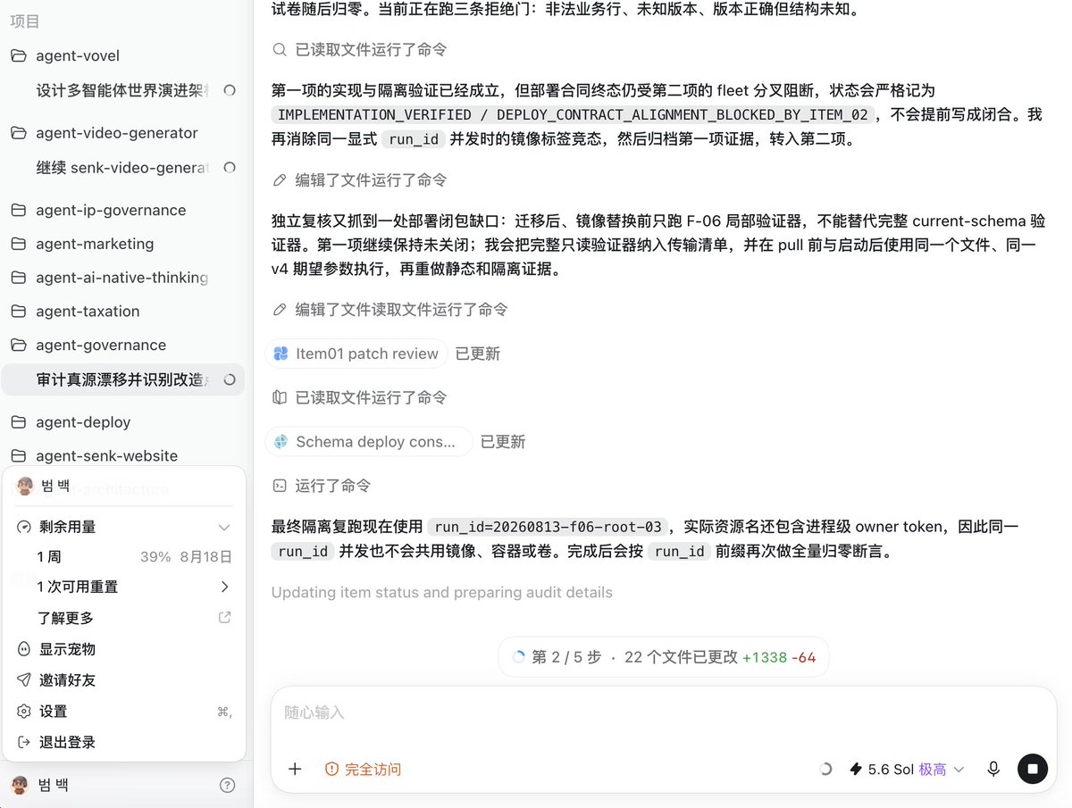Click the loading spinner in the composer
The width and height of the screenshot is (1072, 808).
click(x=825, y=770)
